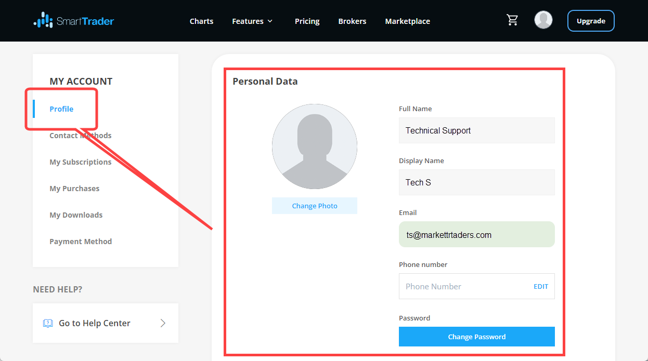The width and height of the screenshot is (648, 361).
Task: Click the Change Password button
Action: (x=476, y=337)
